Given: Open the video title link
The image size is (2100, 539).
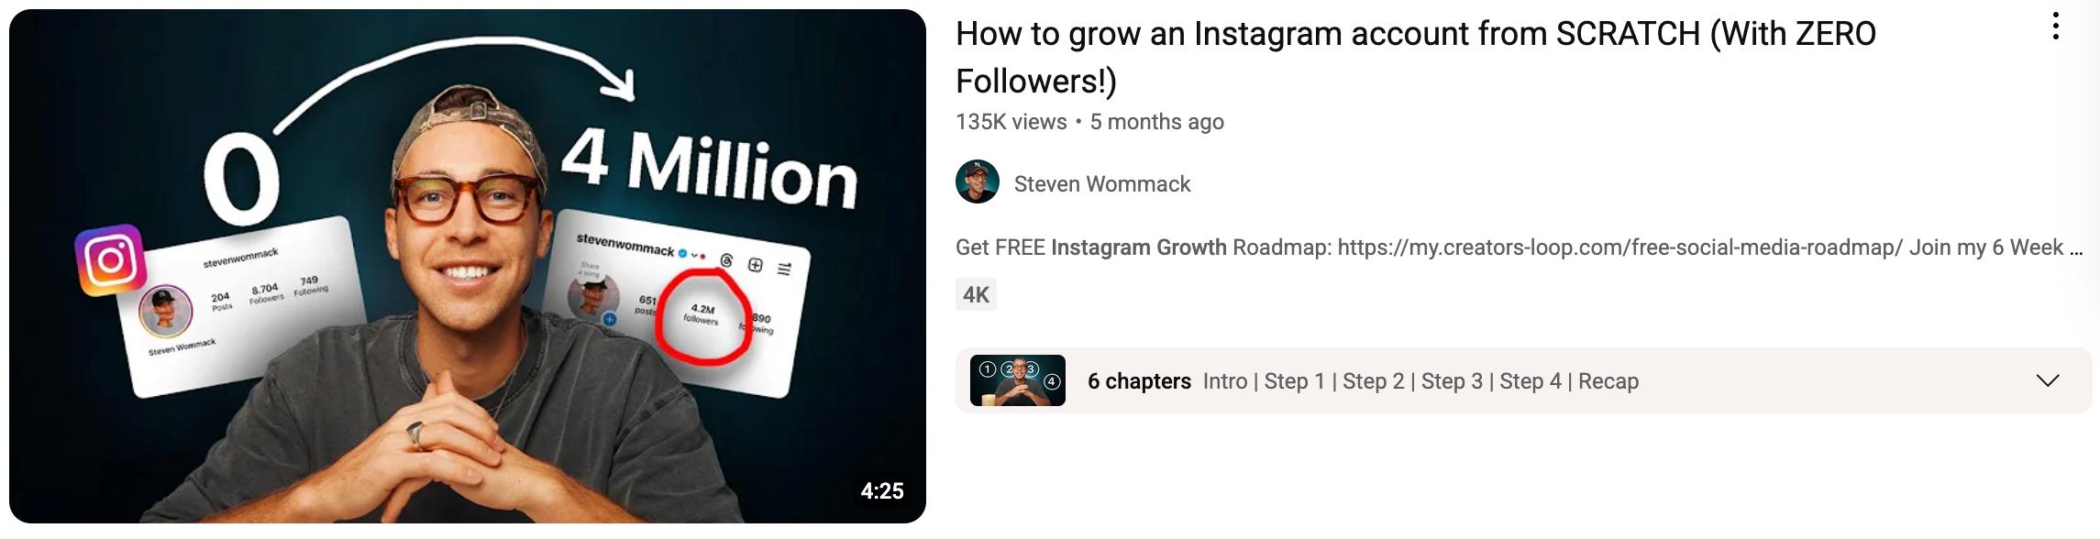Looking at the screenshot, I should (1416, 58).
